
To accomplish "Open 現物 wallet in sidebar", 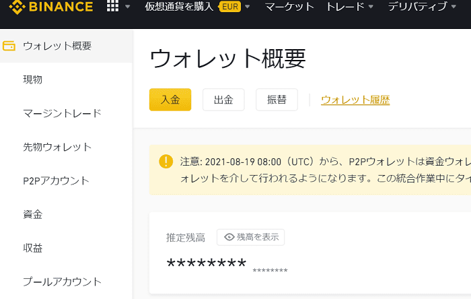I will pos(33,79).
